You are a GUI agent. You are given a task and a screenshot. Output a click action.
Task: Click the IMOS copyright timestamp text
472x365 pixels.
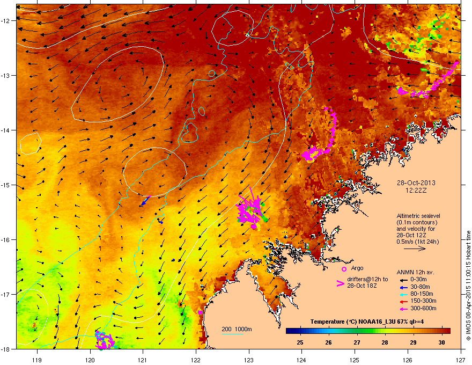pyautogui.click(x=468, y=286)
